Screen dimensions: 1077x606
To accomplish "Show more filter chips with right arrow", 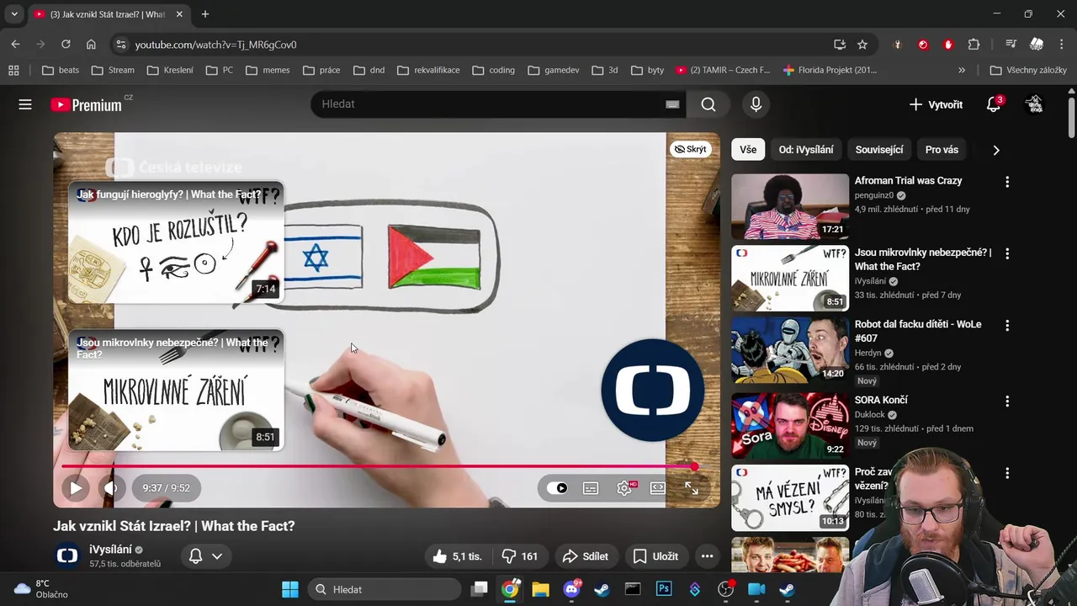I will (996, 150).
